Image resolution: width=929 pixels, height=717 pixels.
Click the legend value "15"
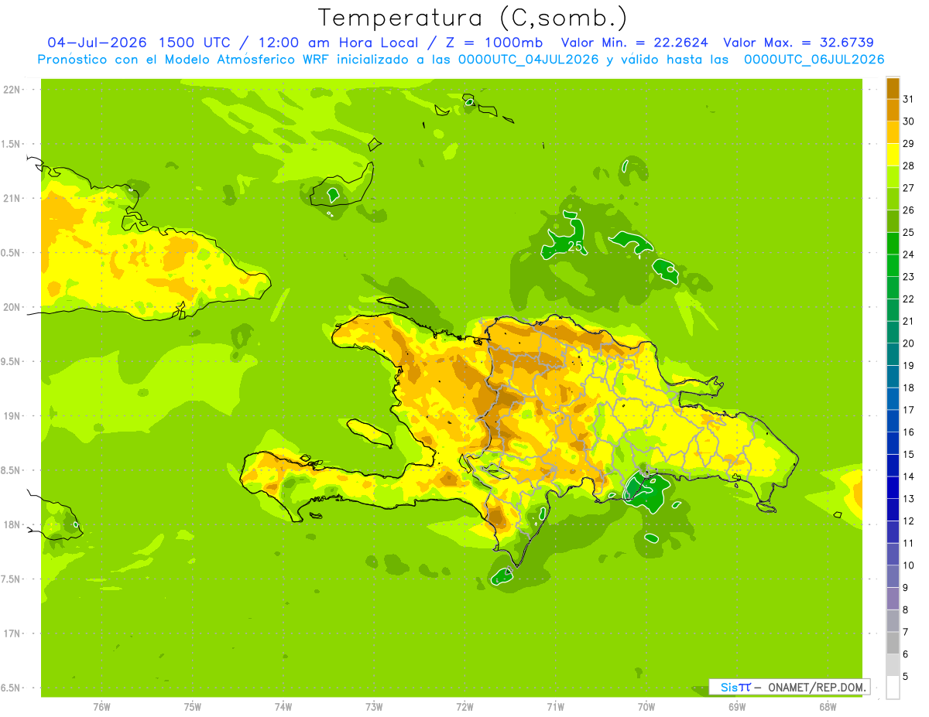909,454
